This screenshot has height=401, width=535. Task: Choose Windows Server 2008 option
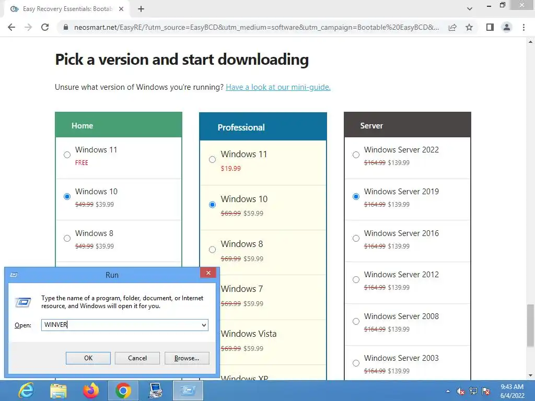(356, 322)
